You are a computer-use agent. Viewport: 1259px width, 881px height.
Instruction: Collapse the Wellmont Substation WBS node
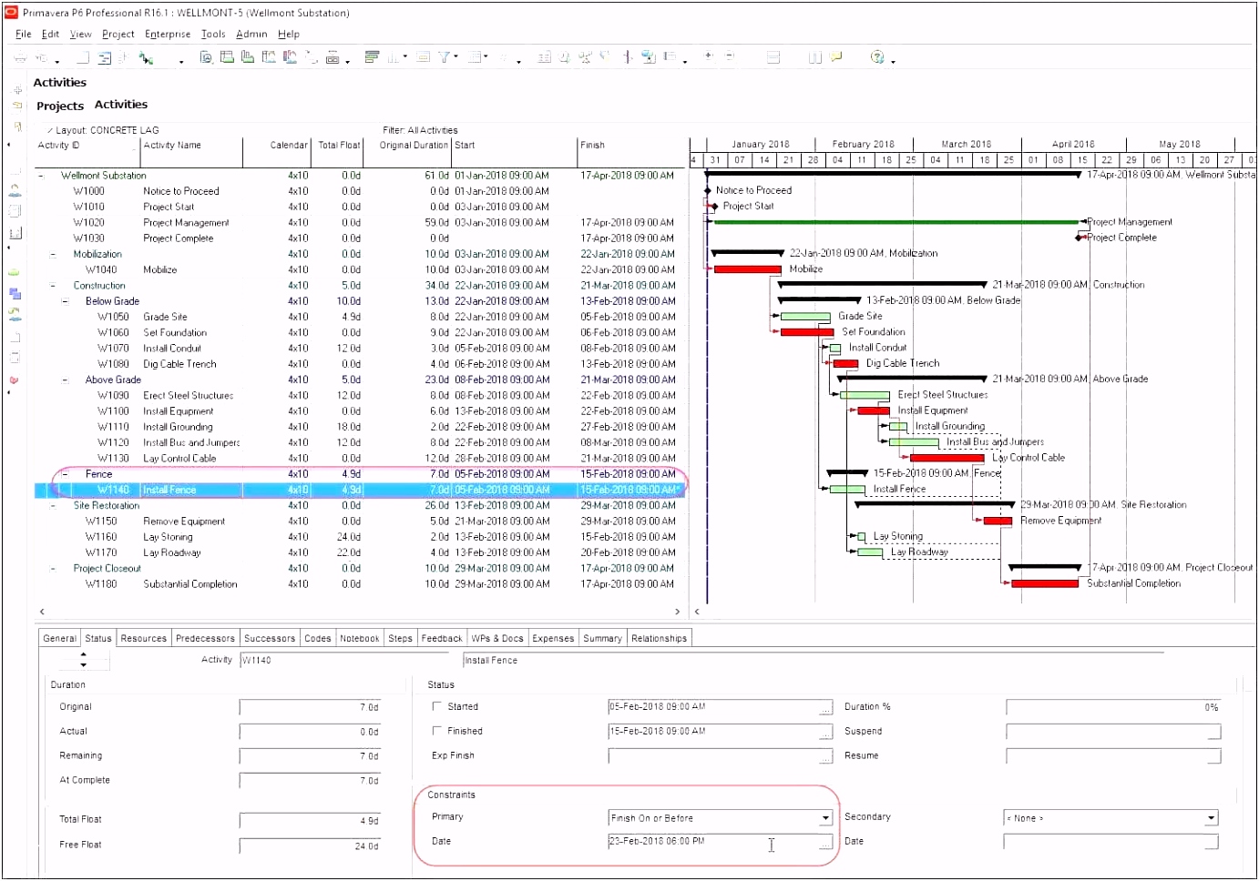41,176
